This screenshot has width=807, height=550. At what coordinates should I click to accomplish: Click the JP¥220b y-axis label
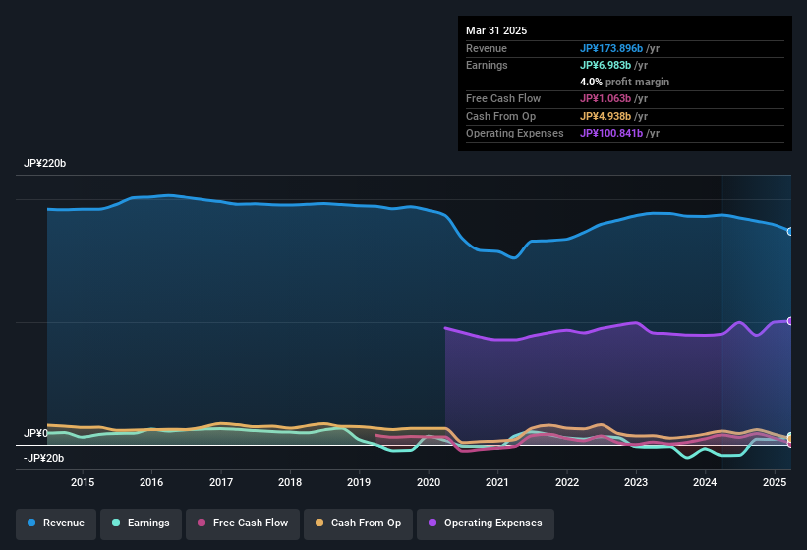point(45,163)
